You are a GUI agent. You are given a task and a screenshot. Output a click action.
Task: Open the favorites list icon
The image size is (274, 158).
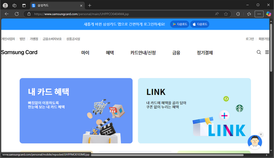[249, 14]
